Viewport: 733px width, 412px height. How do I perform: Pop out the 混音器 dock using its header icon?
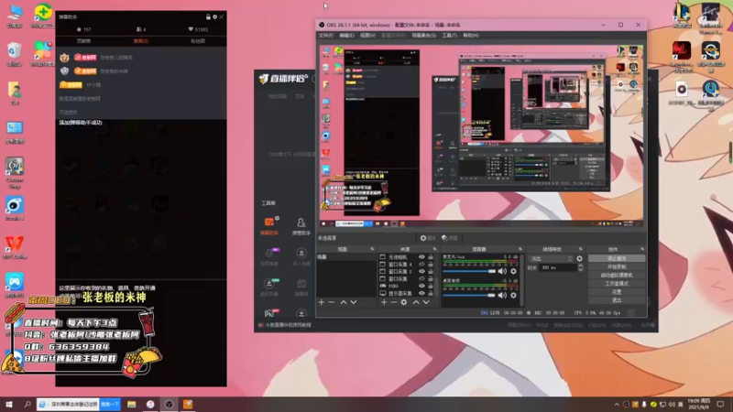[x=520, y=249]
